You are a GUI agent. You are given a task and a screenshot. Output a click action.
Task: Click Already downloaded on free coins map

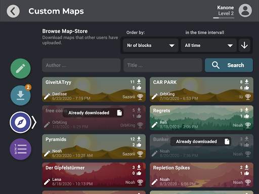pyautogui.click(x=93, y=113)
